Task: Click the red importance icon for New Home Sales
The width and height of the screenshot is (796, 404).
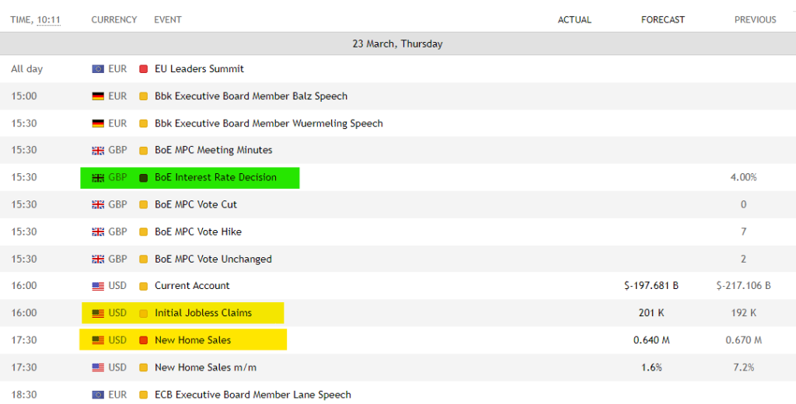Action: click(143, 340)
